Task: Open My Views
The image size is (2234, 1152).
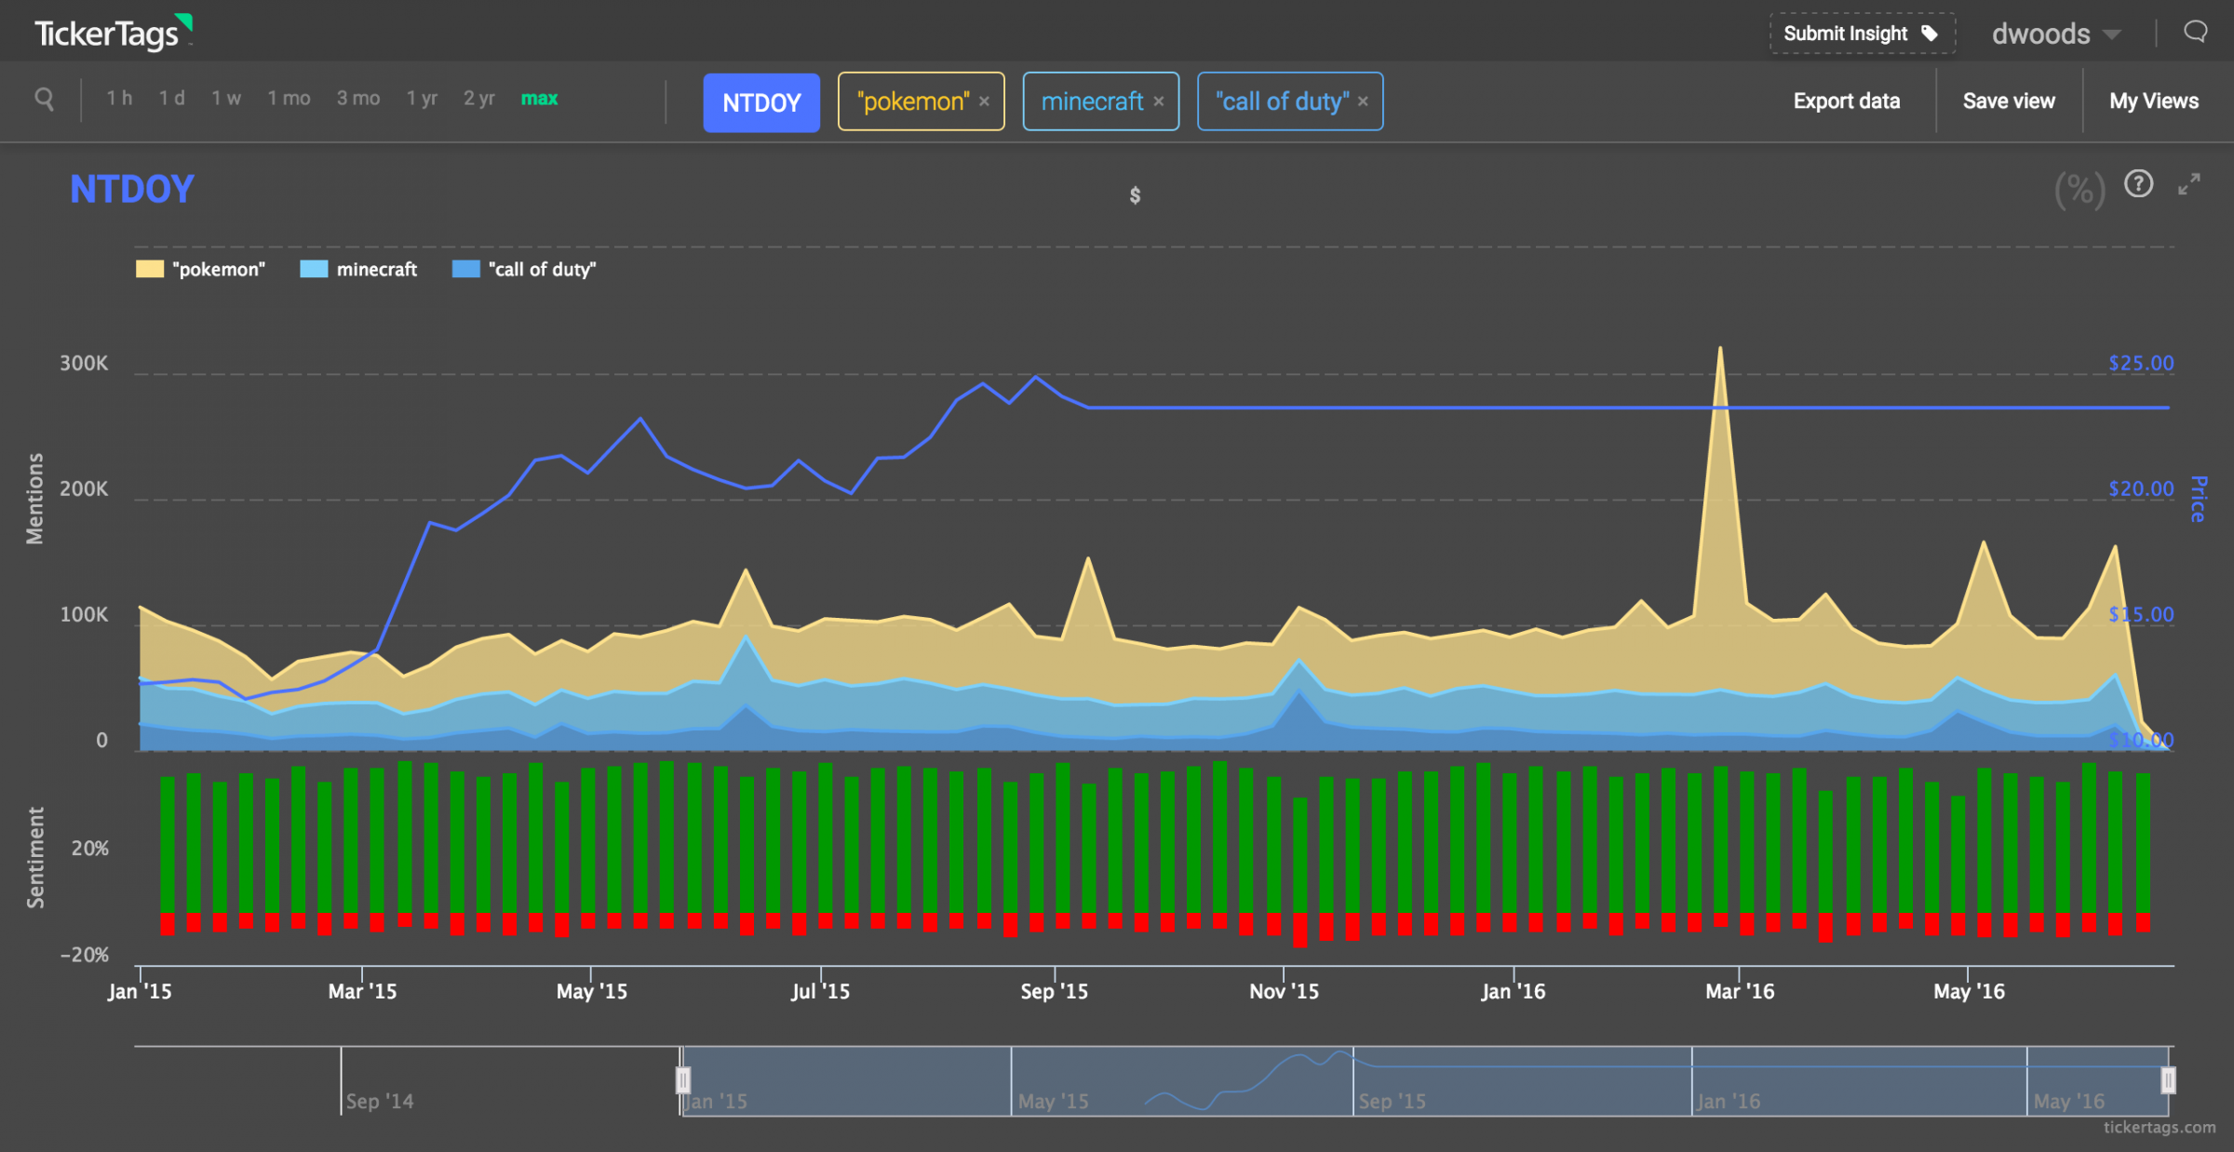Action: pos(2154,101)
